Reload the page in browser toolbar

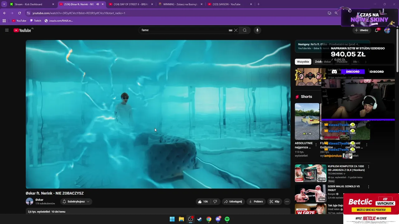pyautogui.click(x=19, y=13)
